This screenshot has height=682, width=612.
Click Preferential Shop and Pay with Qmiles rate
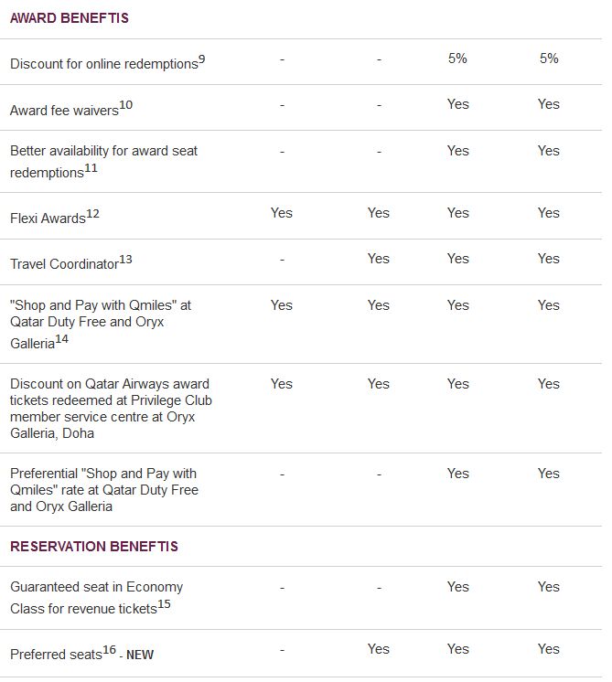[x=104, y=490]
